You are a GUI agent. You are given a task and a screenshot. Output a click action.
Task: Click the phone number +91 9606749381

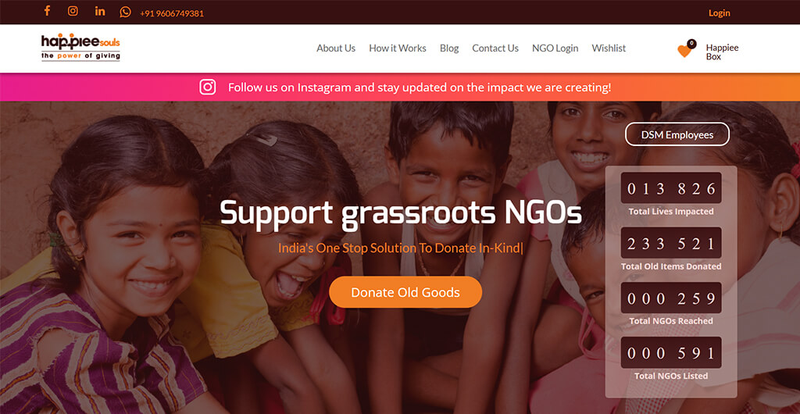pyautogui.click(x=172, y=13)
